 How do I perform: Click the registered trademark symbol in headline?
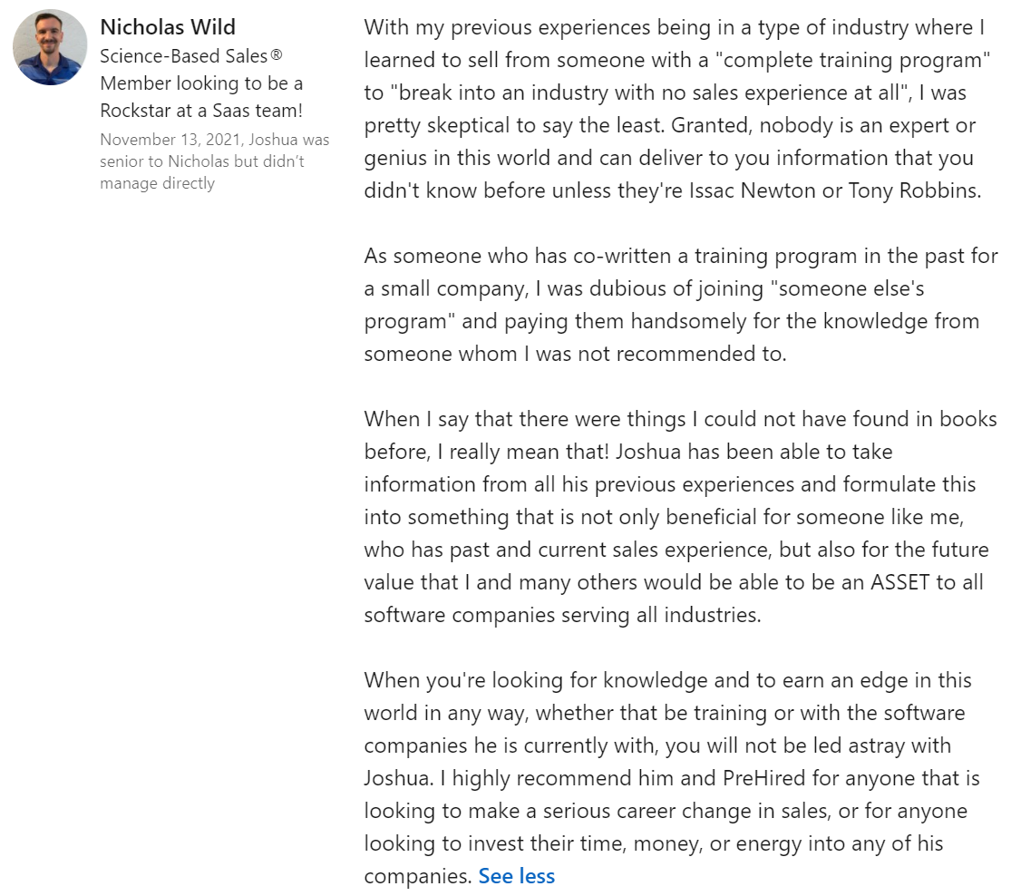click(x=277, y=56)
